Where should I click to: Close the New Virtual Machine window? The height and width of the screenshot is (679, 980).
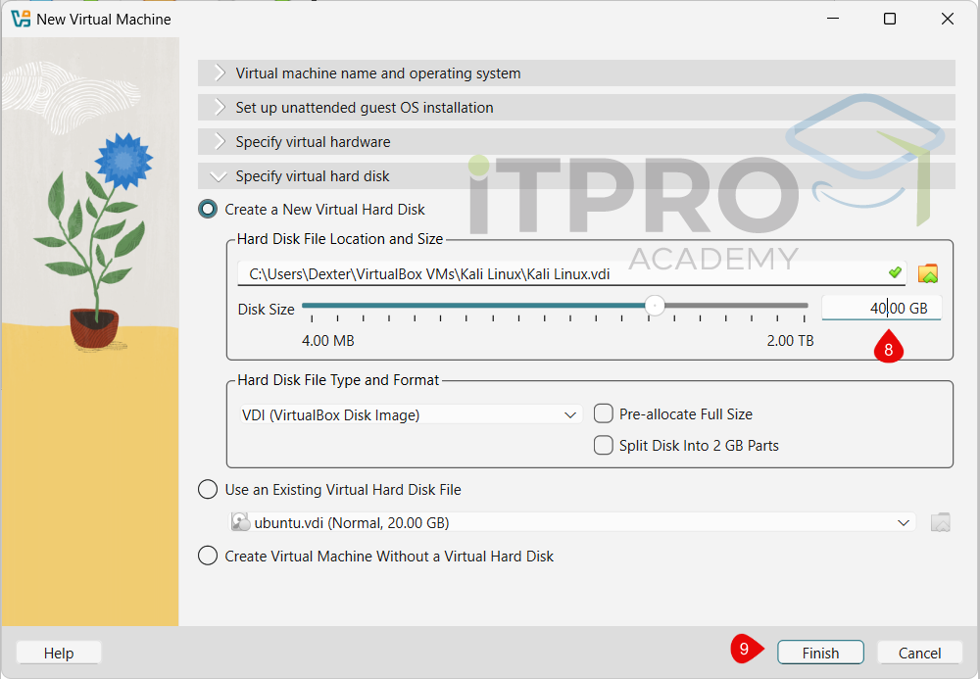click(x=947, y=19)
